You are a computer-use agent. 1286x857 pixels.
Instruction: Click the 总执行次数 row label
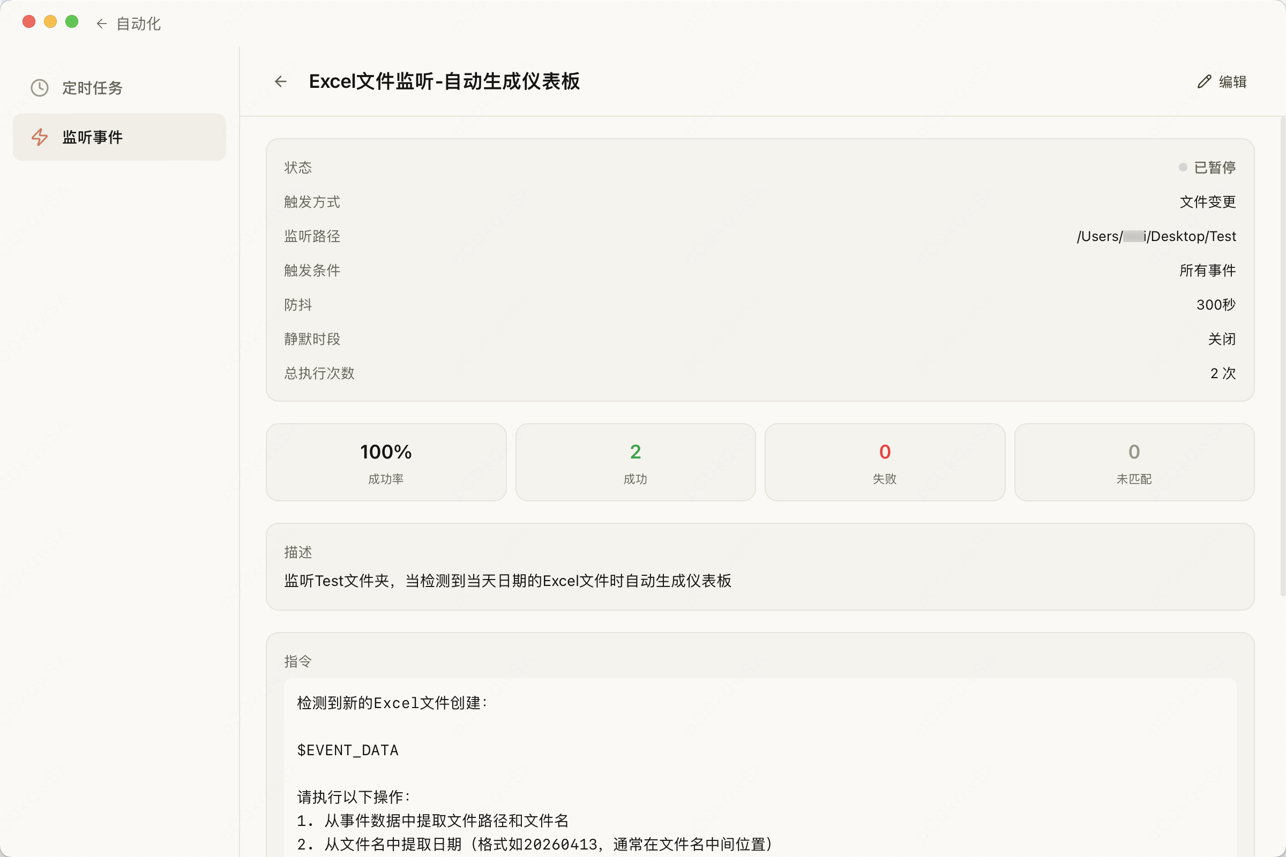pyautogui.click(x=319, y=373)
